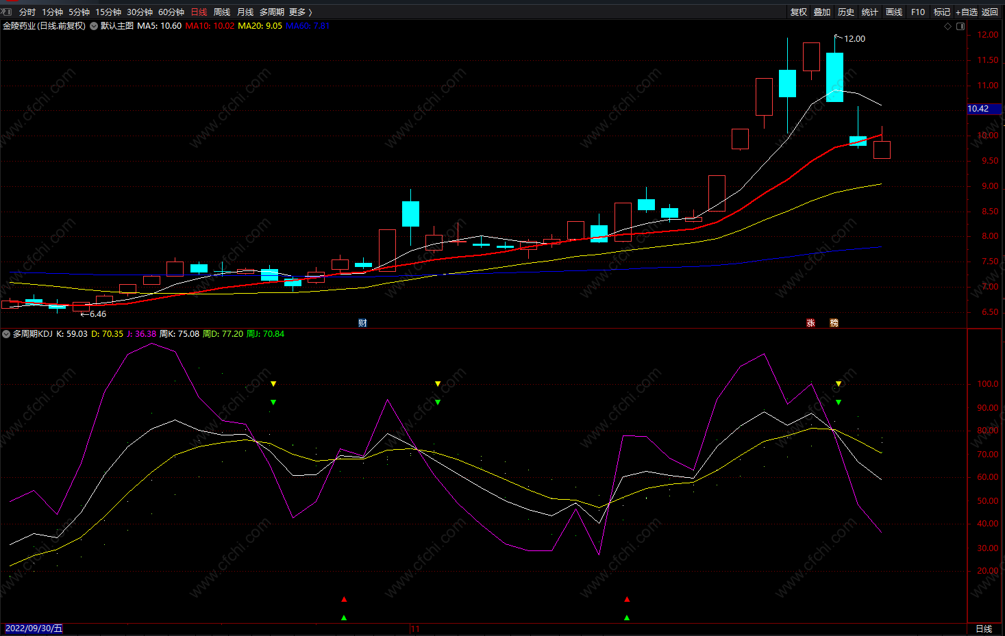This screenshot has width=1005, height=636.
Task: Click the 6.46 low price label
Action: 98,314
